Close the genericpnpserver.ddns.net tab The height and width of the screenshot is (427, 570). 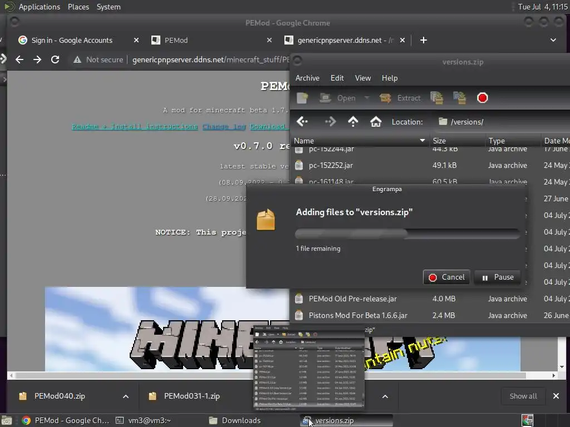click(402, 40)
